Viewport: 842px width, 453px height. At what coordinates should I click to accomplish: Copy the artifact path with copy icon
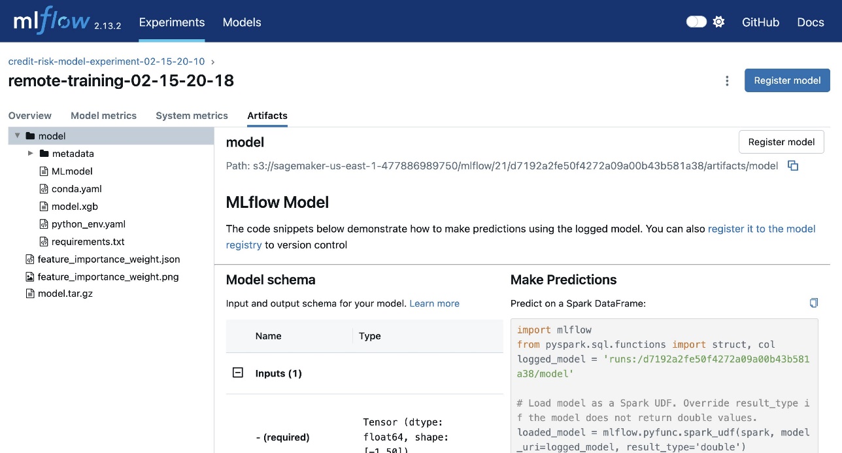point(793,166)
